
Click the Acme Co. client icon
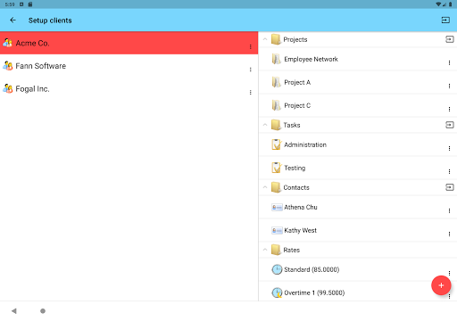coord(8,43)
